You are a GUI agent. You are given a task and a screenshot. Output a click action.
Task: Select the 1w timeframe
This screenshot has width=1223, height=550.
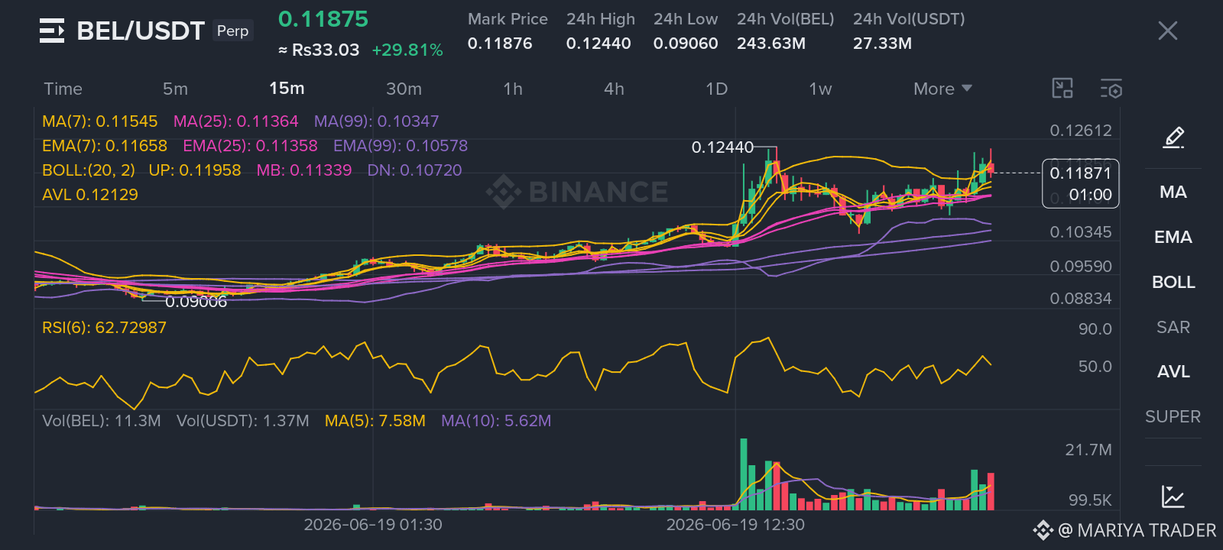coord(820,89)
